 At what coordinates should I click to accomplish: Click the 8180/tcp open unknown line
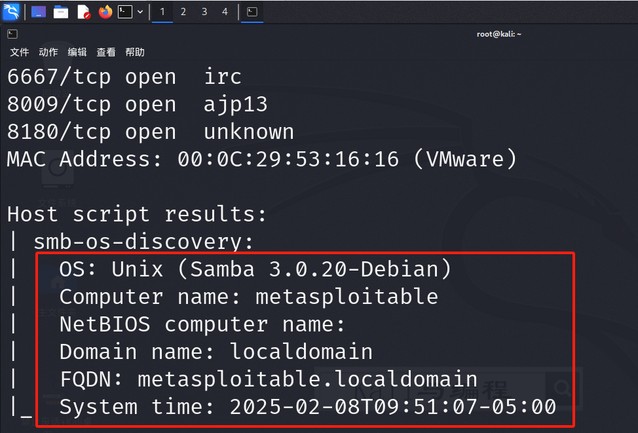[x=151, y=132]
